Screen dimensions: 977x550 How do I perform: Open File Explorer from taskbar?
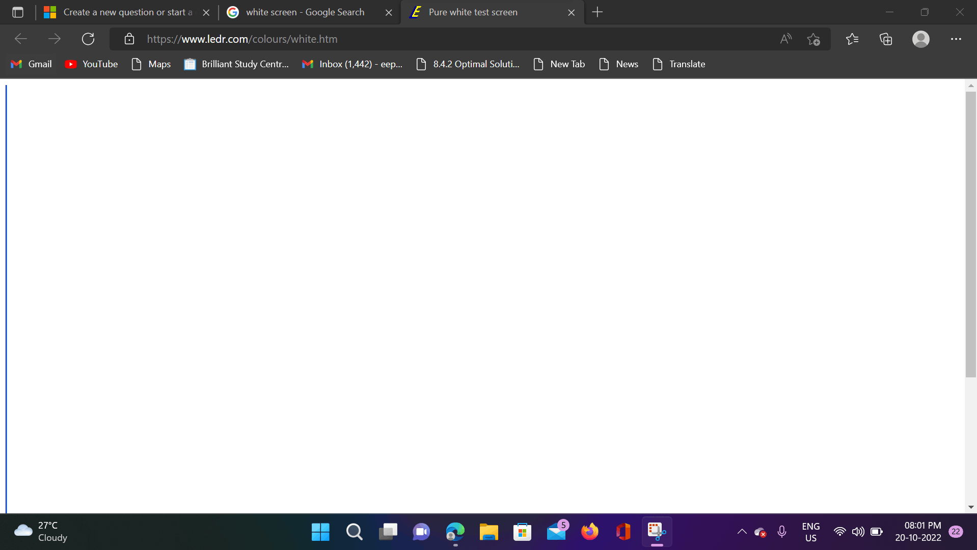pos(488,532)
